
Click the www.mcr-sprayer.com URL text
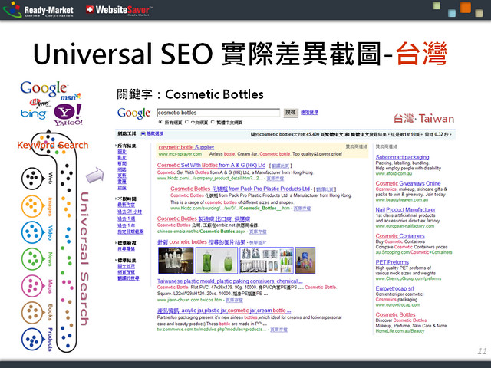(180, 154)
